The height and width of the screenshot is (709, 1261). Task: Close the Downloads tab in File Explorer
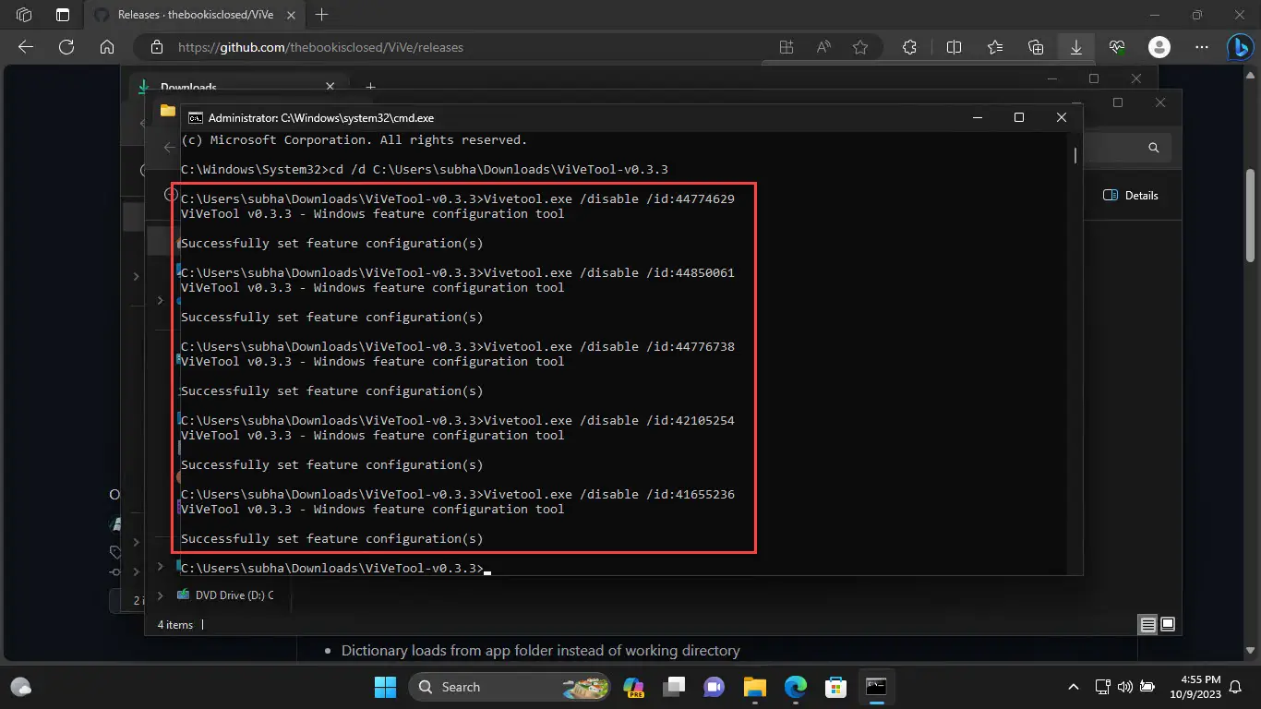(330, 87)
